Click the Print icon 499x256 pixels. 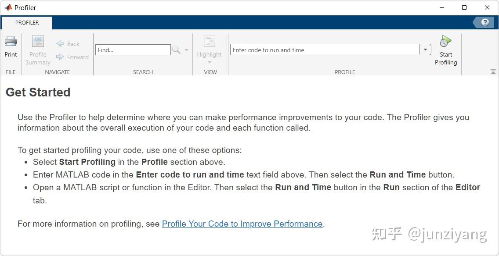tap(11, 42)
